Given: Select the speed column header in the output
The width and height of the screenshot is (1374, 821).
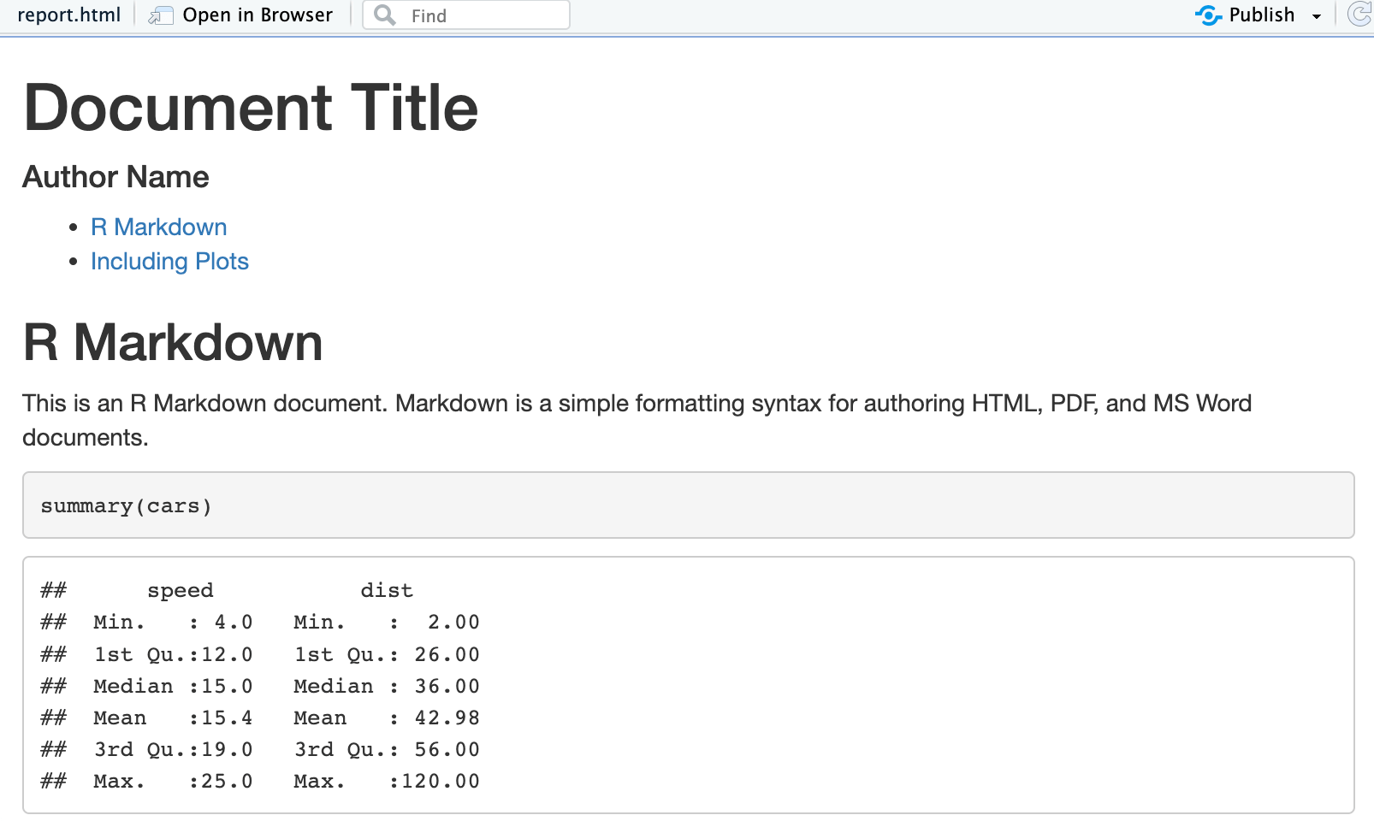Looking at the screenshot, I should point(181,589).
